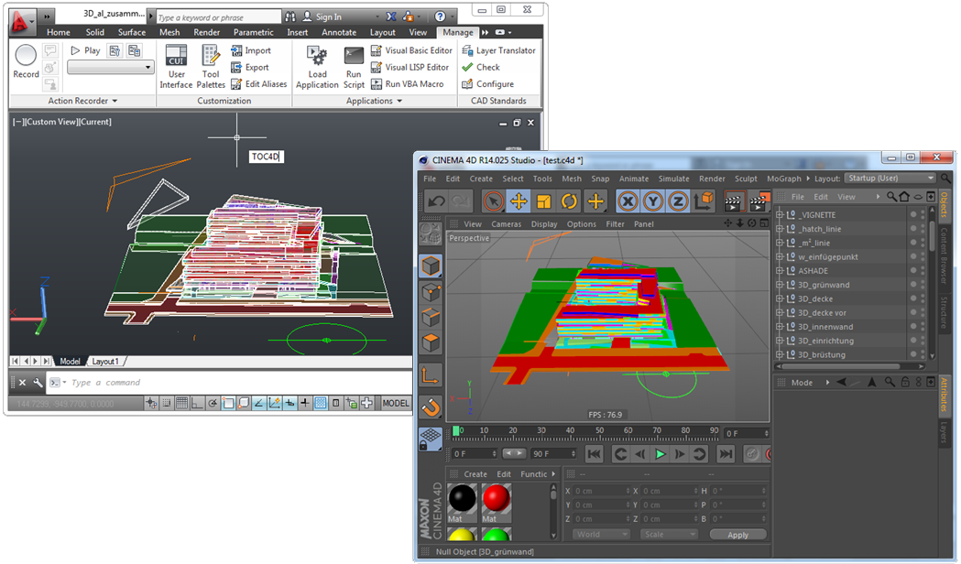Click Edit Aliases in Customization panel
This screenshot has height=564, width=961.
(259, 84)
